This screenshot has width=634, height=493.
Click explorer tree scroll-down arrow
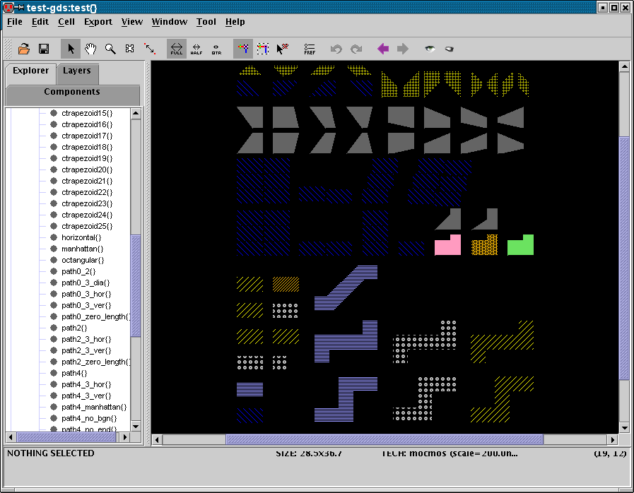[136, 427]
